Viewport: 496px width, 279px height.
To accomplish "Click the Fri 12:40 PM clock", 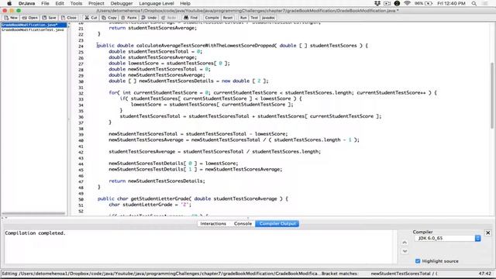I will [x=451, y=3].
